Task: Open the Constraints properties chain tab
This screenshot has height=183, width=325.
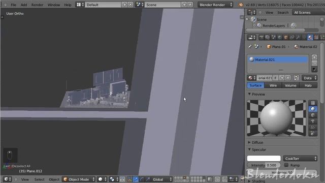Action: pos(292,37)
